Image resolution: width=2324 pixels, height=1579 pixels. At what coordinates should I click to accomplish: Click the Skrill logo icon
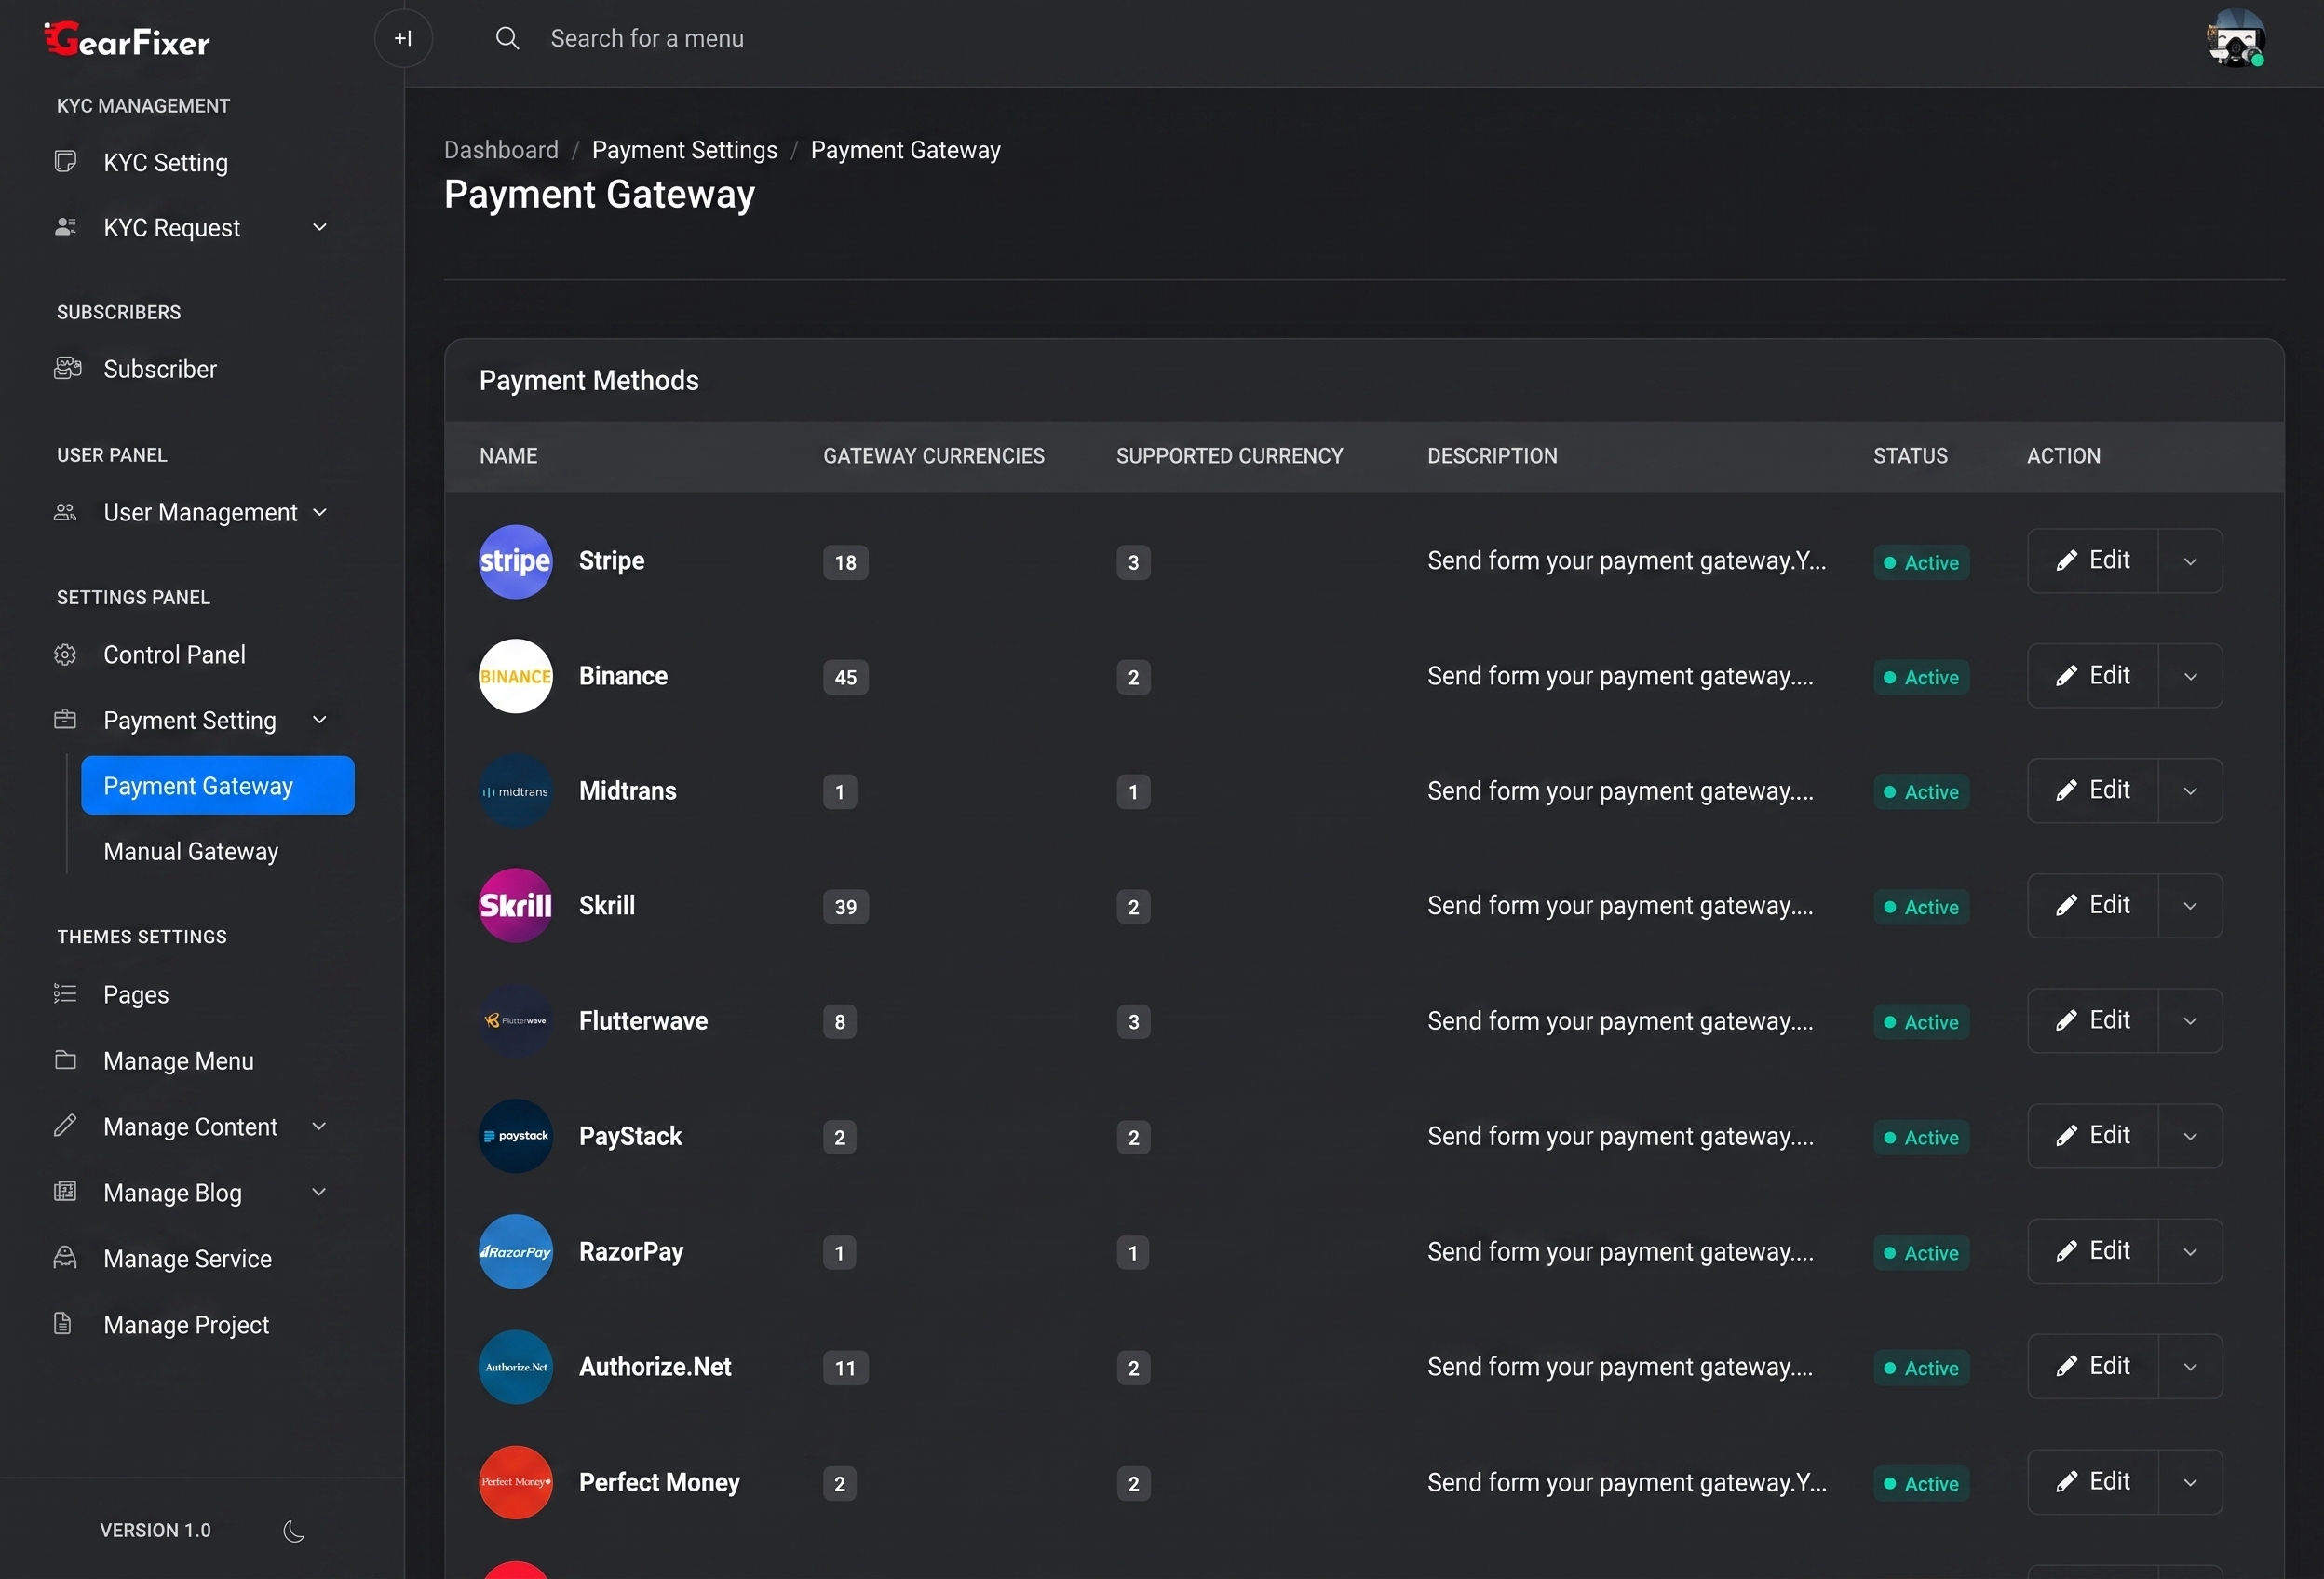coord(515,906)
